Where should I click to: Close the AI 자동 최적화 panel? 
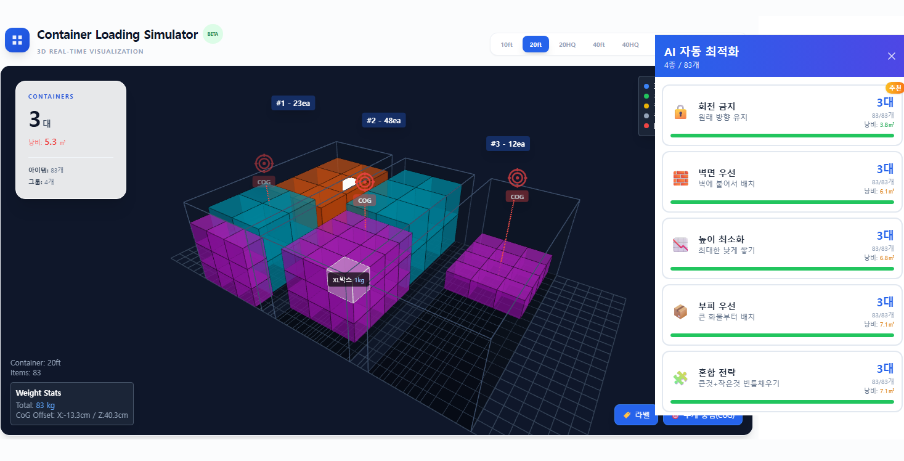pyautogui.click(x=891, y=56)
